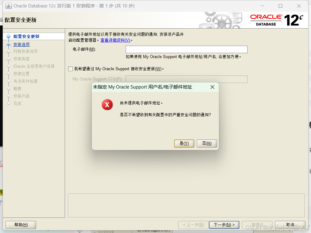311x233 pixels.
Task: Click the email (电子邮件) input field
Action: 186,49
